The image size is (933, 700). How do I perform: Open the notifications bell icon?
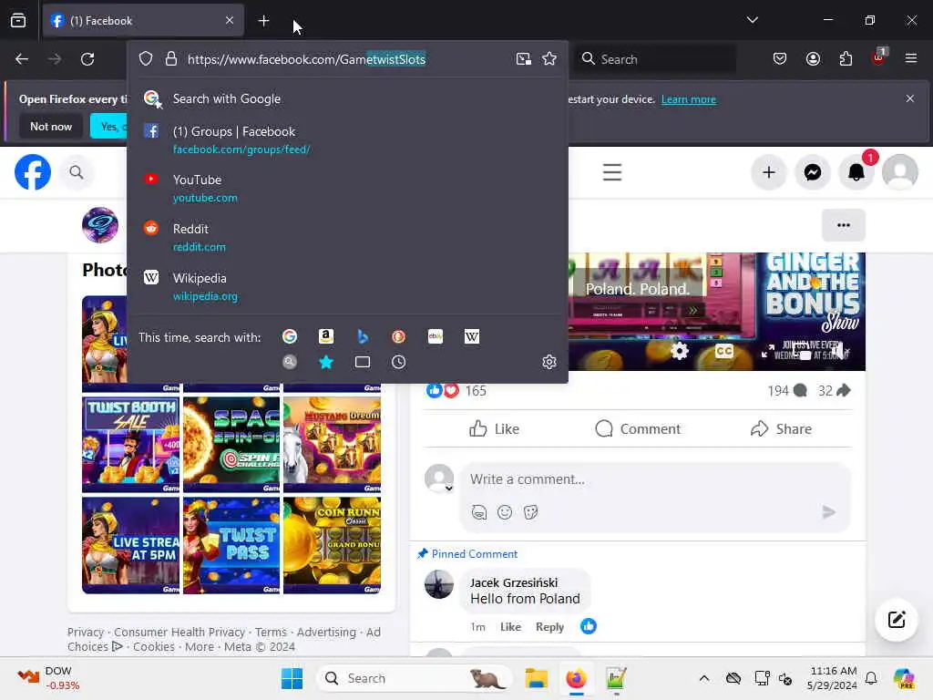(x=856, y=172)
